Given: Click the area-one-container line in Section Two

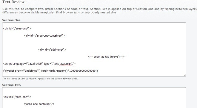Looking at the screenshot, I should [x=39, y=104].
